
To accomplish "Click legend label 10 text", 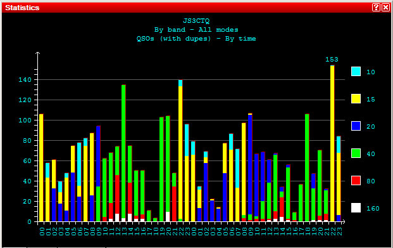I will click(x=371, y=72).
